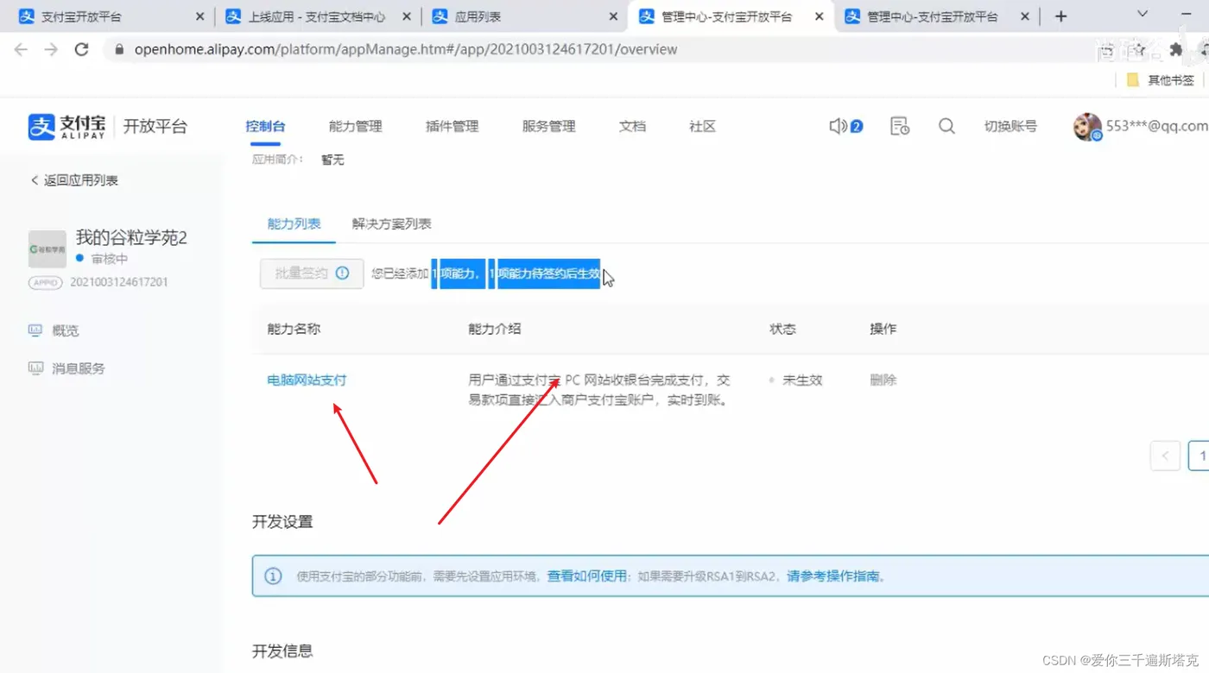Close the 应用列表 tab
This screenshot has height=673, width=1209.
(x=613, y=16)
